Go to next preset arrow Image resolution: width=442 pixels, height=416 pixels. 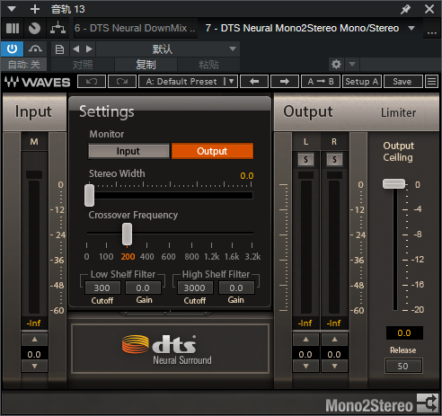pyautogui.click(x=89, y=49)
